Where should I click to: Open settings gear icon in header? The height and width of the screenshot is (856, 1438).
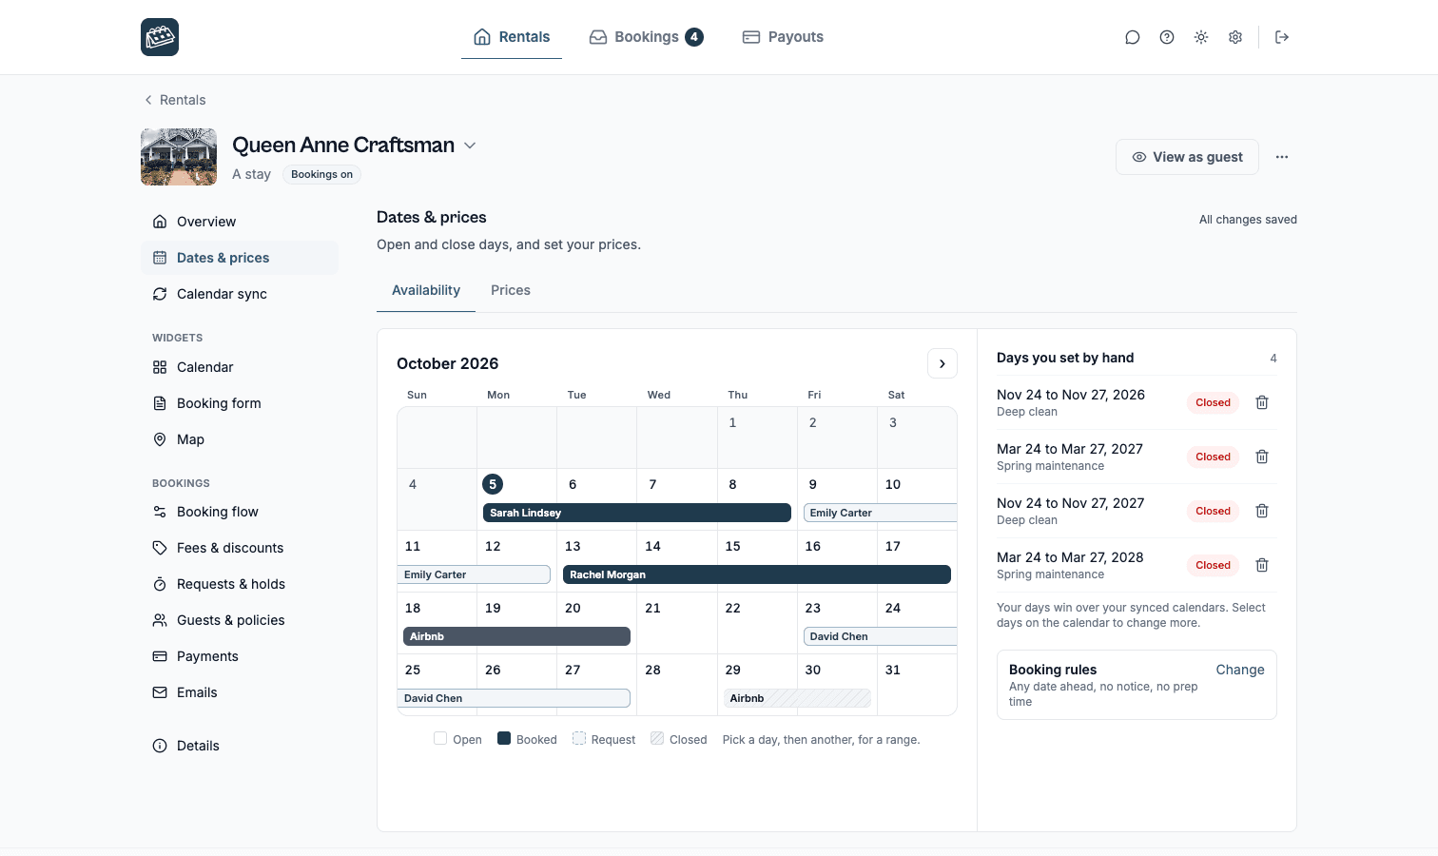1235,37
